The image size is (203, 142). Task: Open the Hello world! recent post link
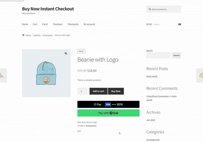(x=152, y=76)
